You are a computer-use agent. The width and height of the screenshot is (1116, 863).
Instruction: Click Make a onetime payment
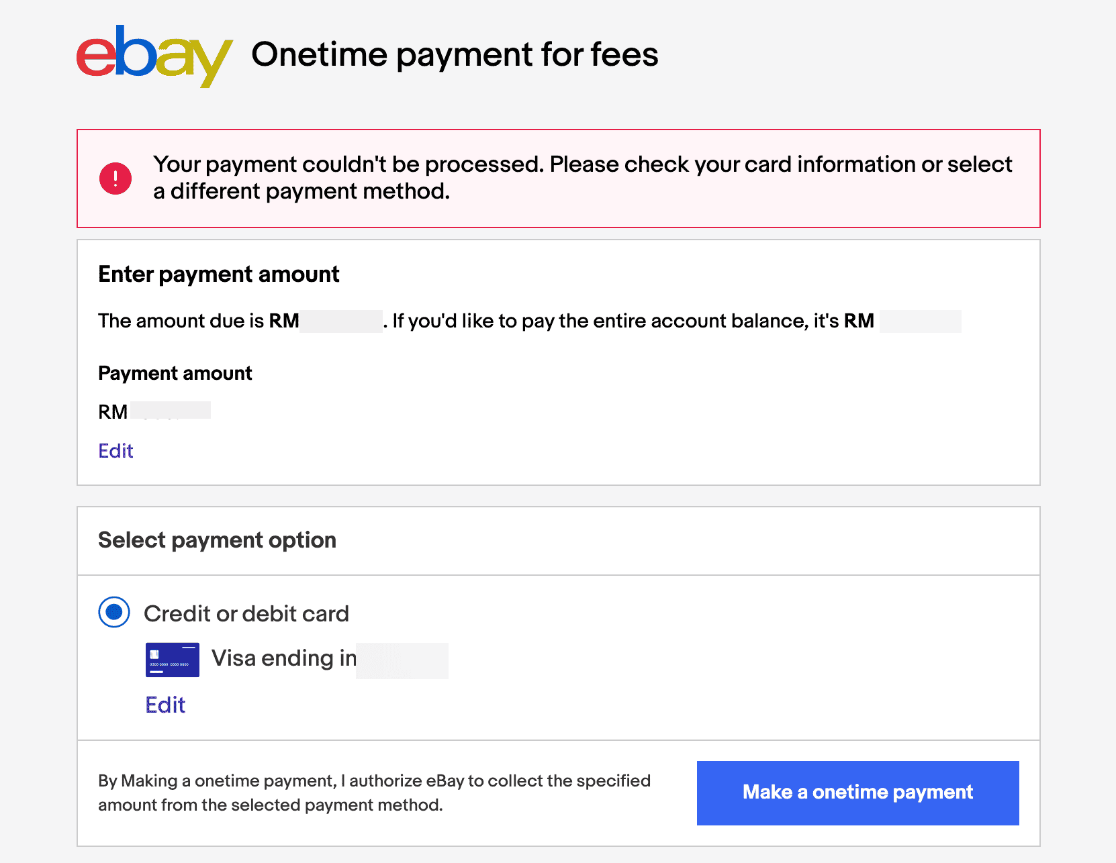click(857, 793)
